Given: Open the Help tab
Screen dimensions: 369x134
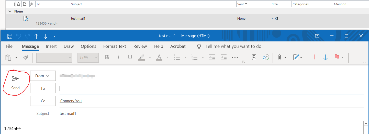Looking at the screenshot, I should 159,46.
